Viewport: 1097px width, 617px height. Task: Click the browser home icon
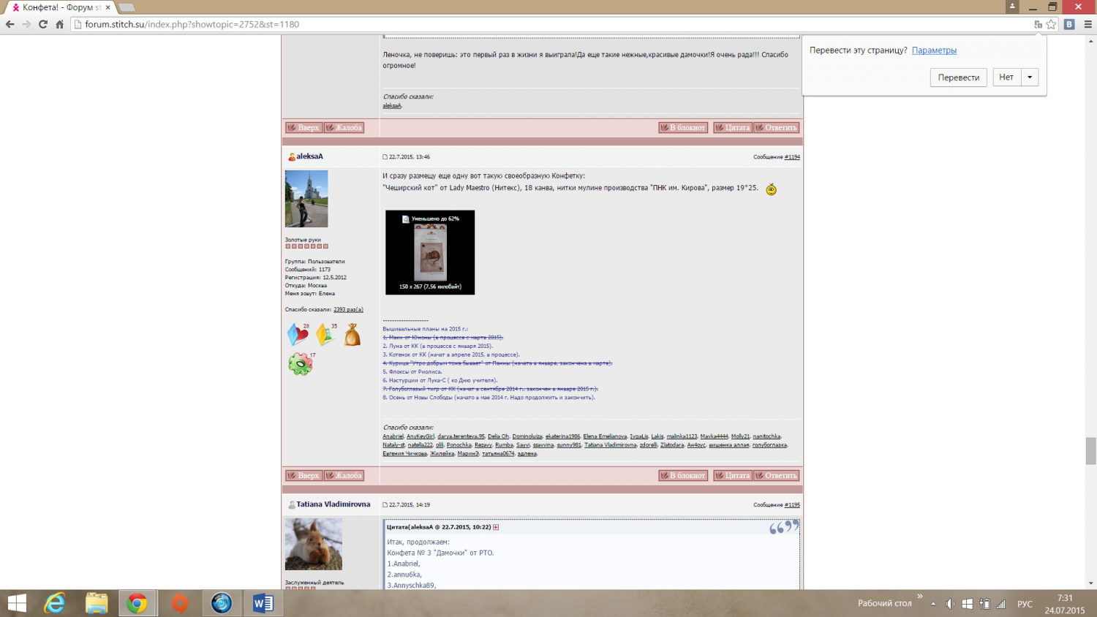[60, 24]
